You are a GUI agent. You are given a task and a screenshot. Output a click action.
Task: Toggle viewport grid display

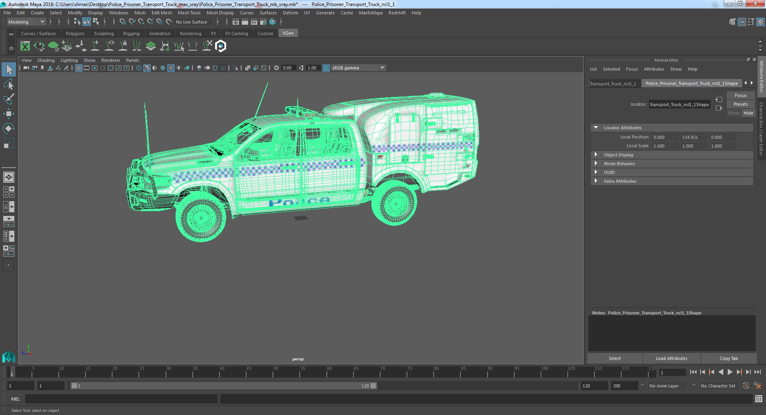click(x=79, y=68)
